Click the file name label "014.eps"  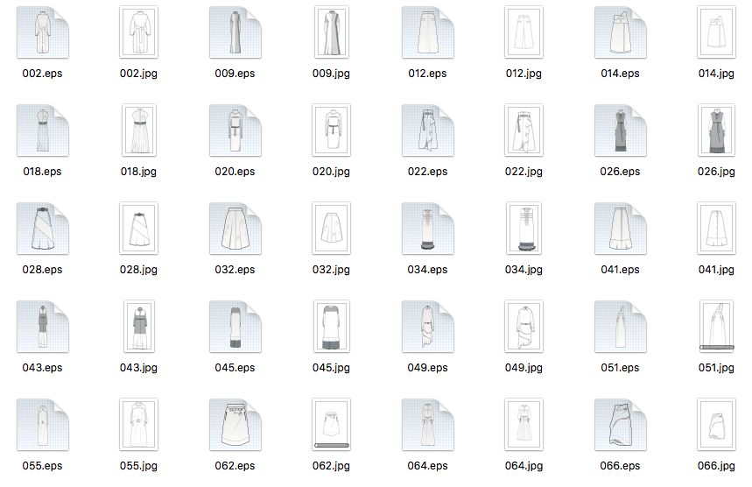click(620, 74)
